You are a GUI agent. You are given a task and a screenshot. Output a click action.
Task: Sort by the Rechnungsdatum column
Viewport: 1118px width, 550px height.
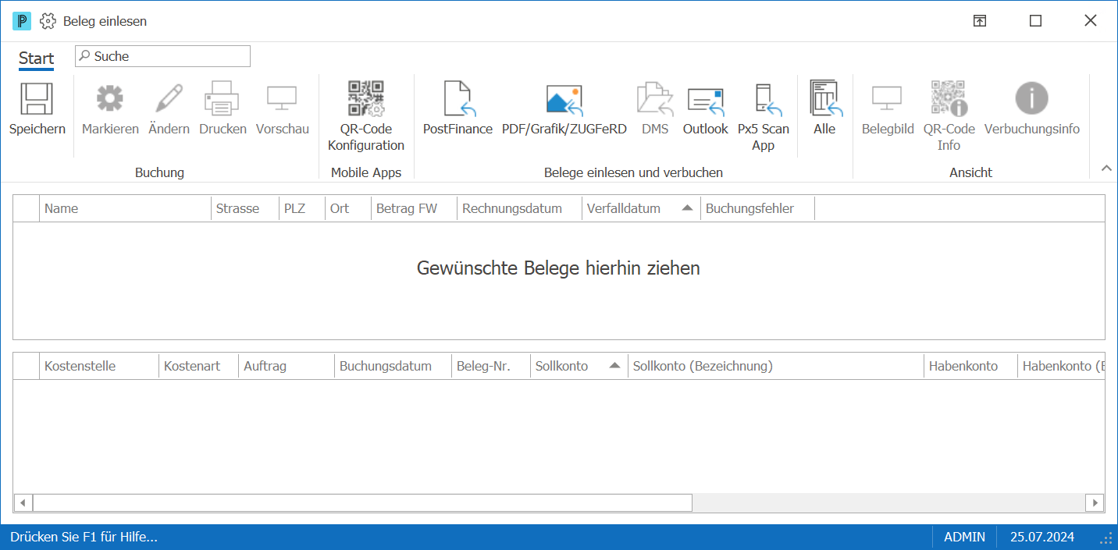(519, 208)
